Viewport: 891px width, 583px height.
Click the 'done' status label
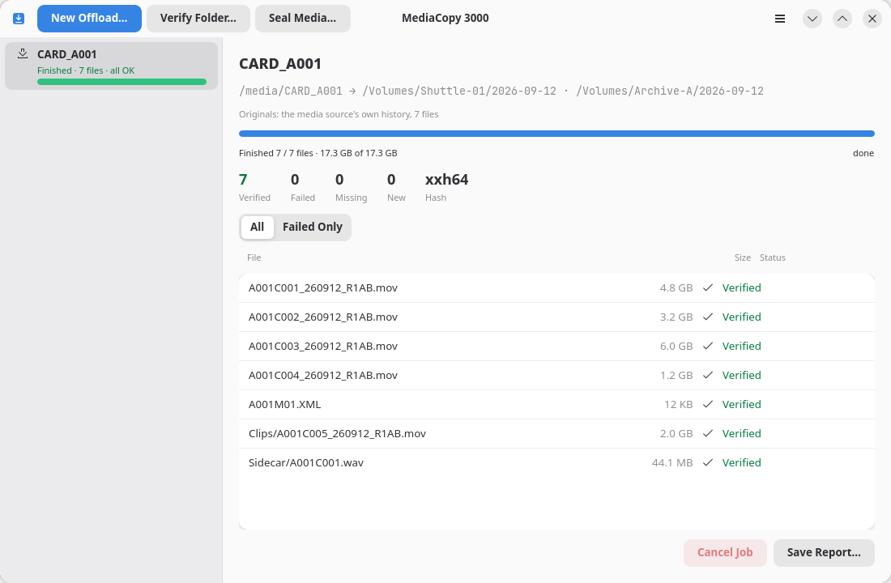tap(863, 153)
